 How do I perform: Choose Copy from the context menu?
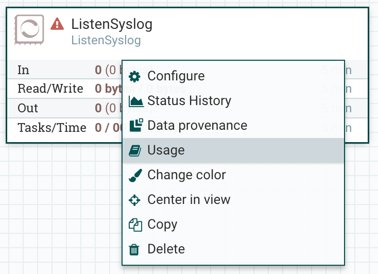tap(162, 225)
